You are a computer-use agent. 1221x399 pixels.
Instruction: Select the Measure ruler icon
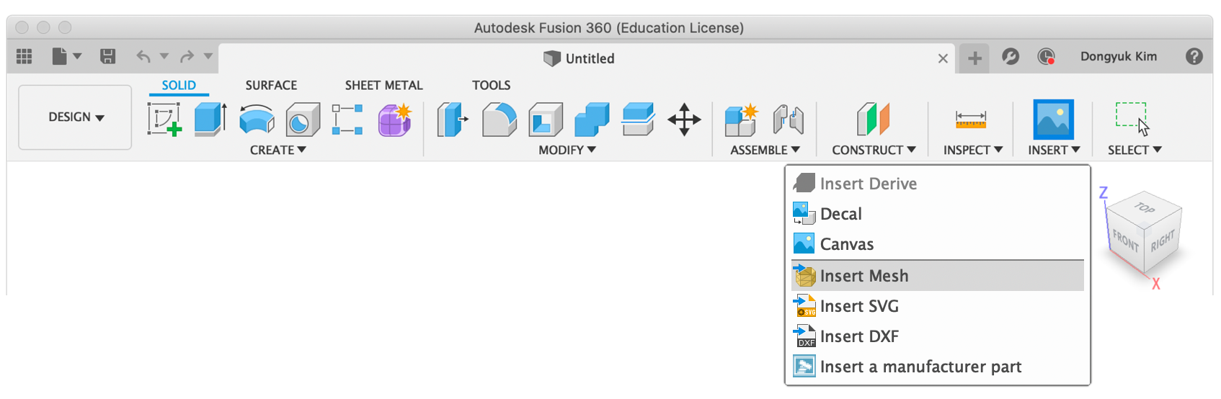tap(971, 119)
